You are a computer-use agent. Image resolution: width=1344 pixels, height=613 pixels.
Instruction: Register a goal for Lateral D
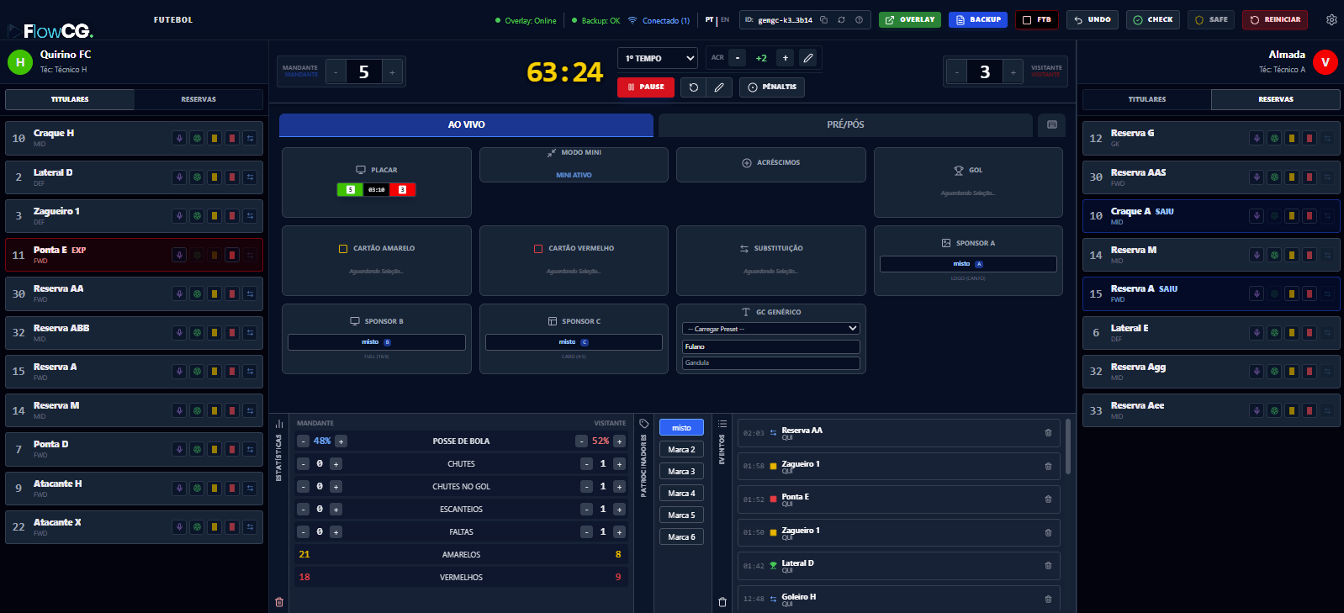click(197, 177)
